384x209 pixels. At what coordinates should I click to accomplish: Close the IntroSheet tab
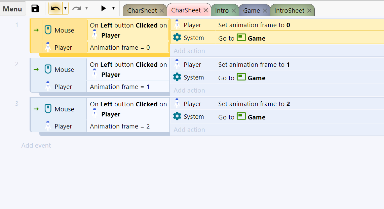click(x=309, y=10)
